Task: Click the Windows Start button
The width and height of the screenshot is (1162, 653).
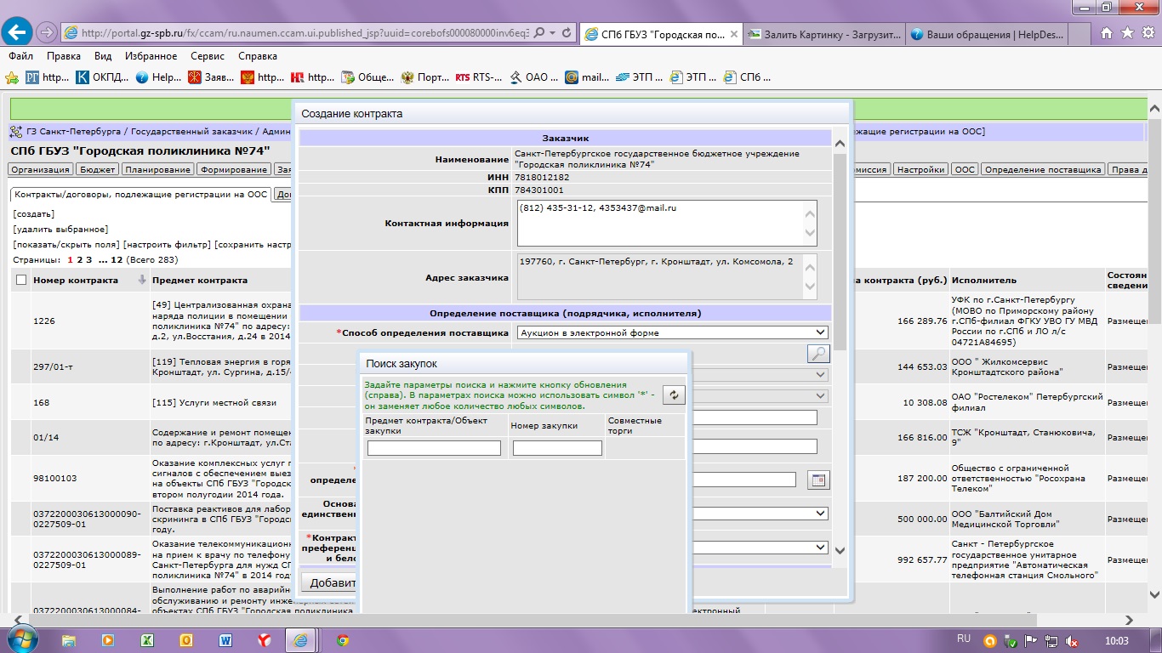Action: (x=21, y=639)
